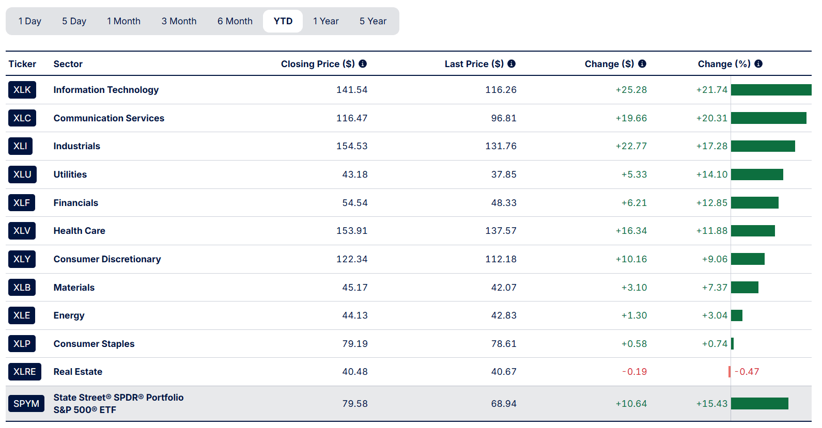Click the green Industrials change bar
The height and width of the screenshot is (428, 822).
click(763, 146)
